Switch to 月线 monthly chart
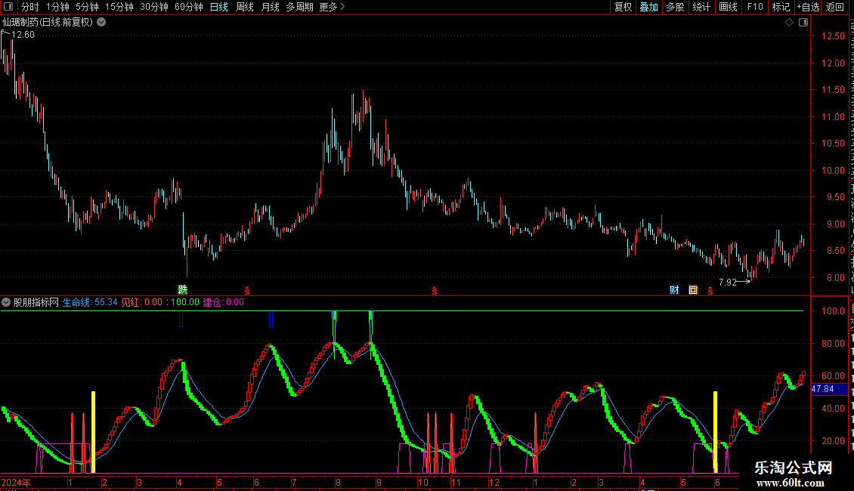Viewport: 854px width, 491px height. click(x=270, y=7)
